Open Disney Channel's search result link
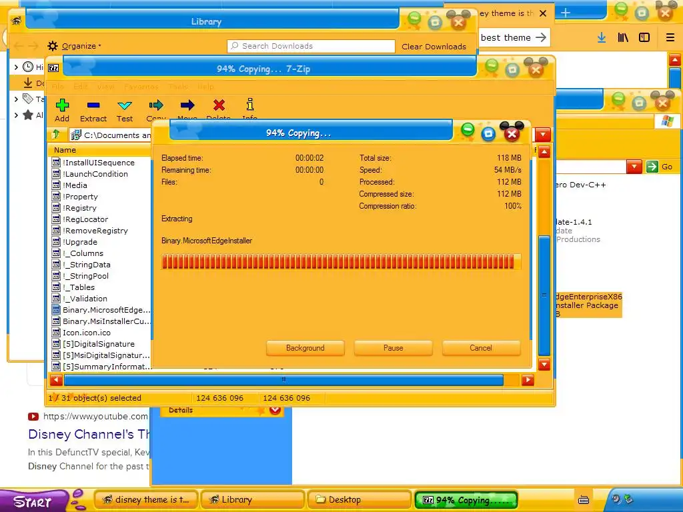 (89, 434)
